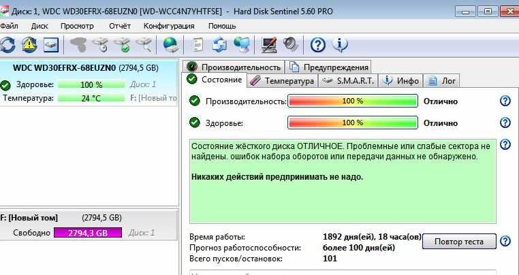Click the 24 °C temperature bar

91,98
